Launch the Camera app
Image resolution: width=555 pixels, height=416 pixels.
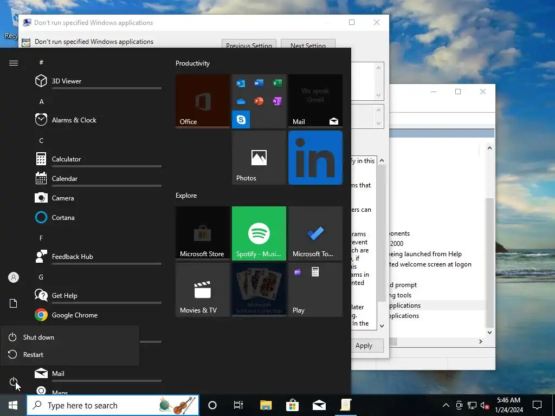(98, 198)
